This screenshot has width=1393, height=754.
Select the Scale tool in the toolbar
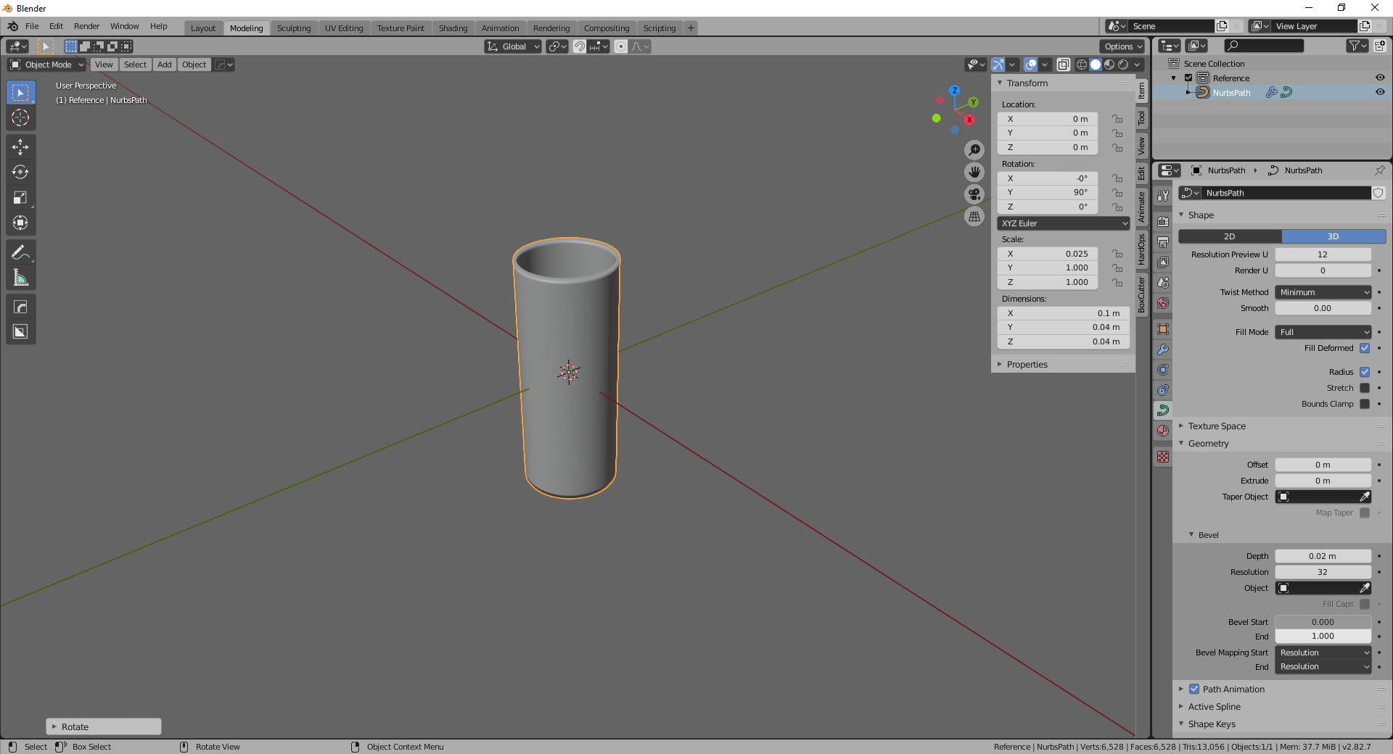click(20, 198)
